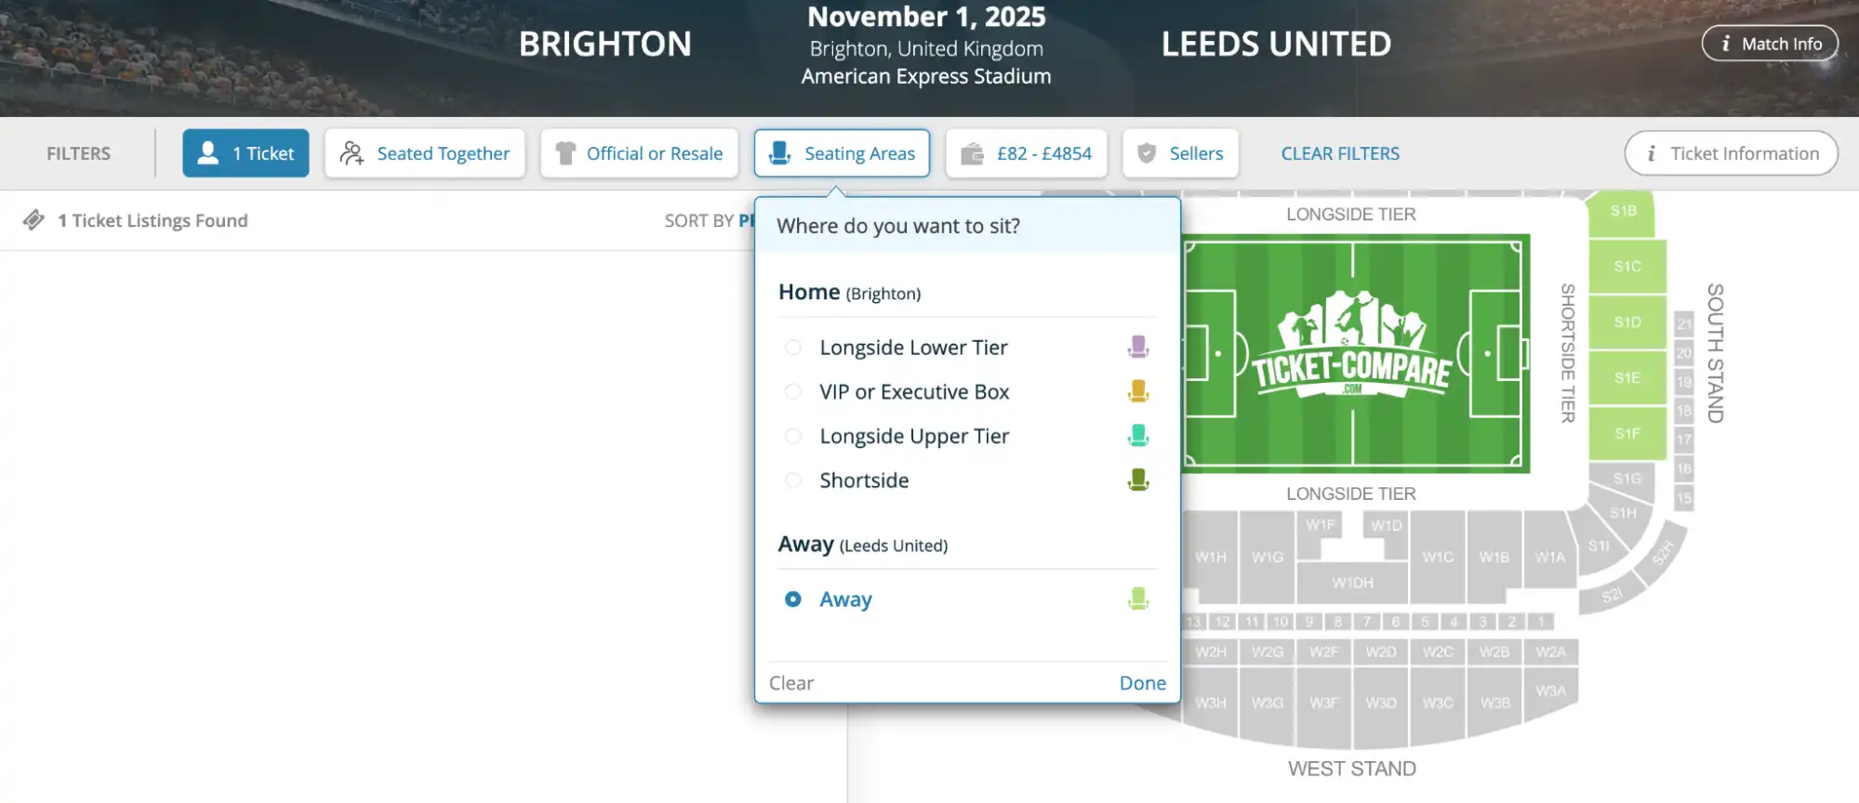Click the people icon on Seated Together filter
The height and width of the screenshot is (803, 1859).
352,152
